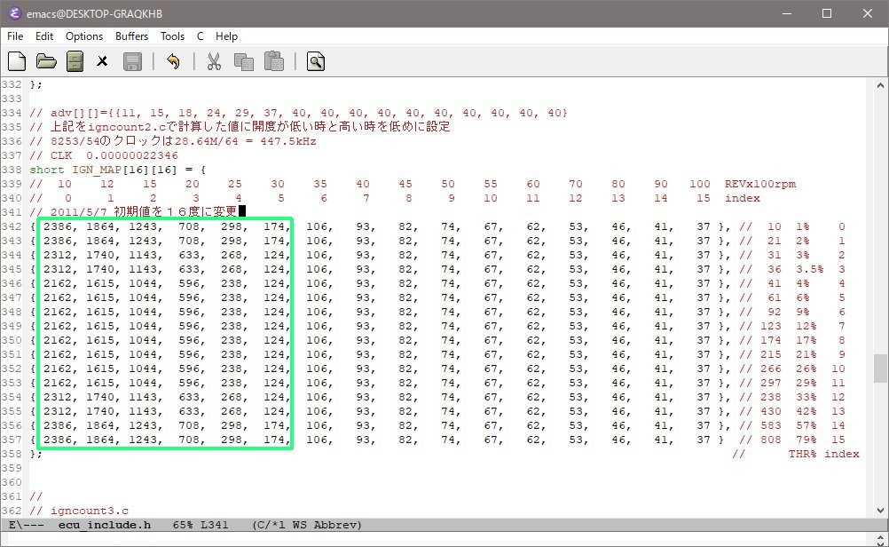Click L341 line indicator in mode line
This screenshot has height=547, width=889.
tap(215, 525)
